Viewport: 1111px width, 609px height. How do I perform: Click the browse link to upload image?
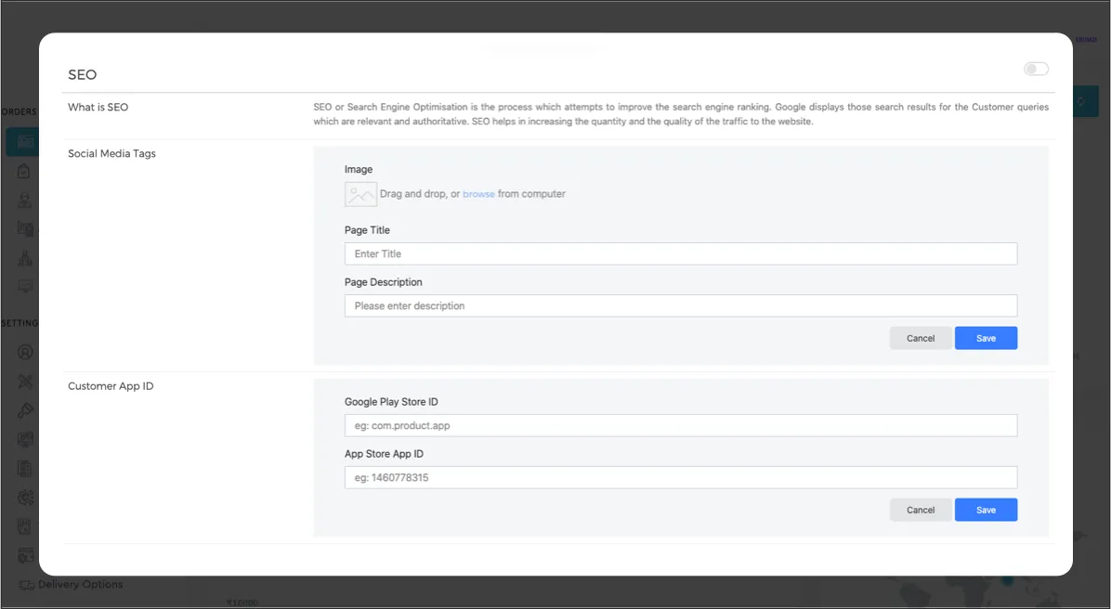coord(478,194)
